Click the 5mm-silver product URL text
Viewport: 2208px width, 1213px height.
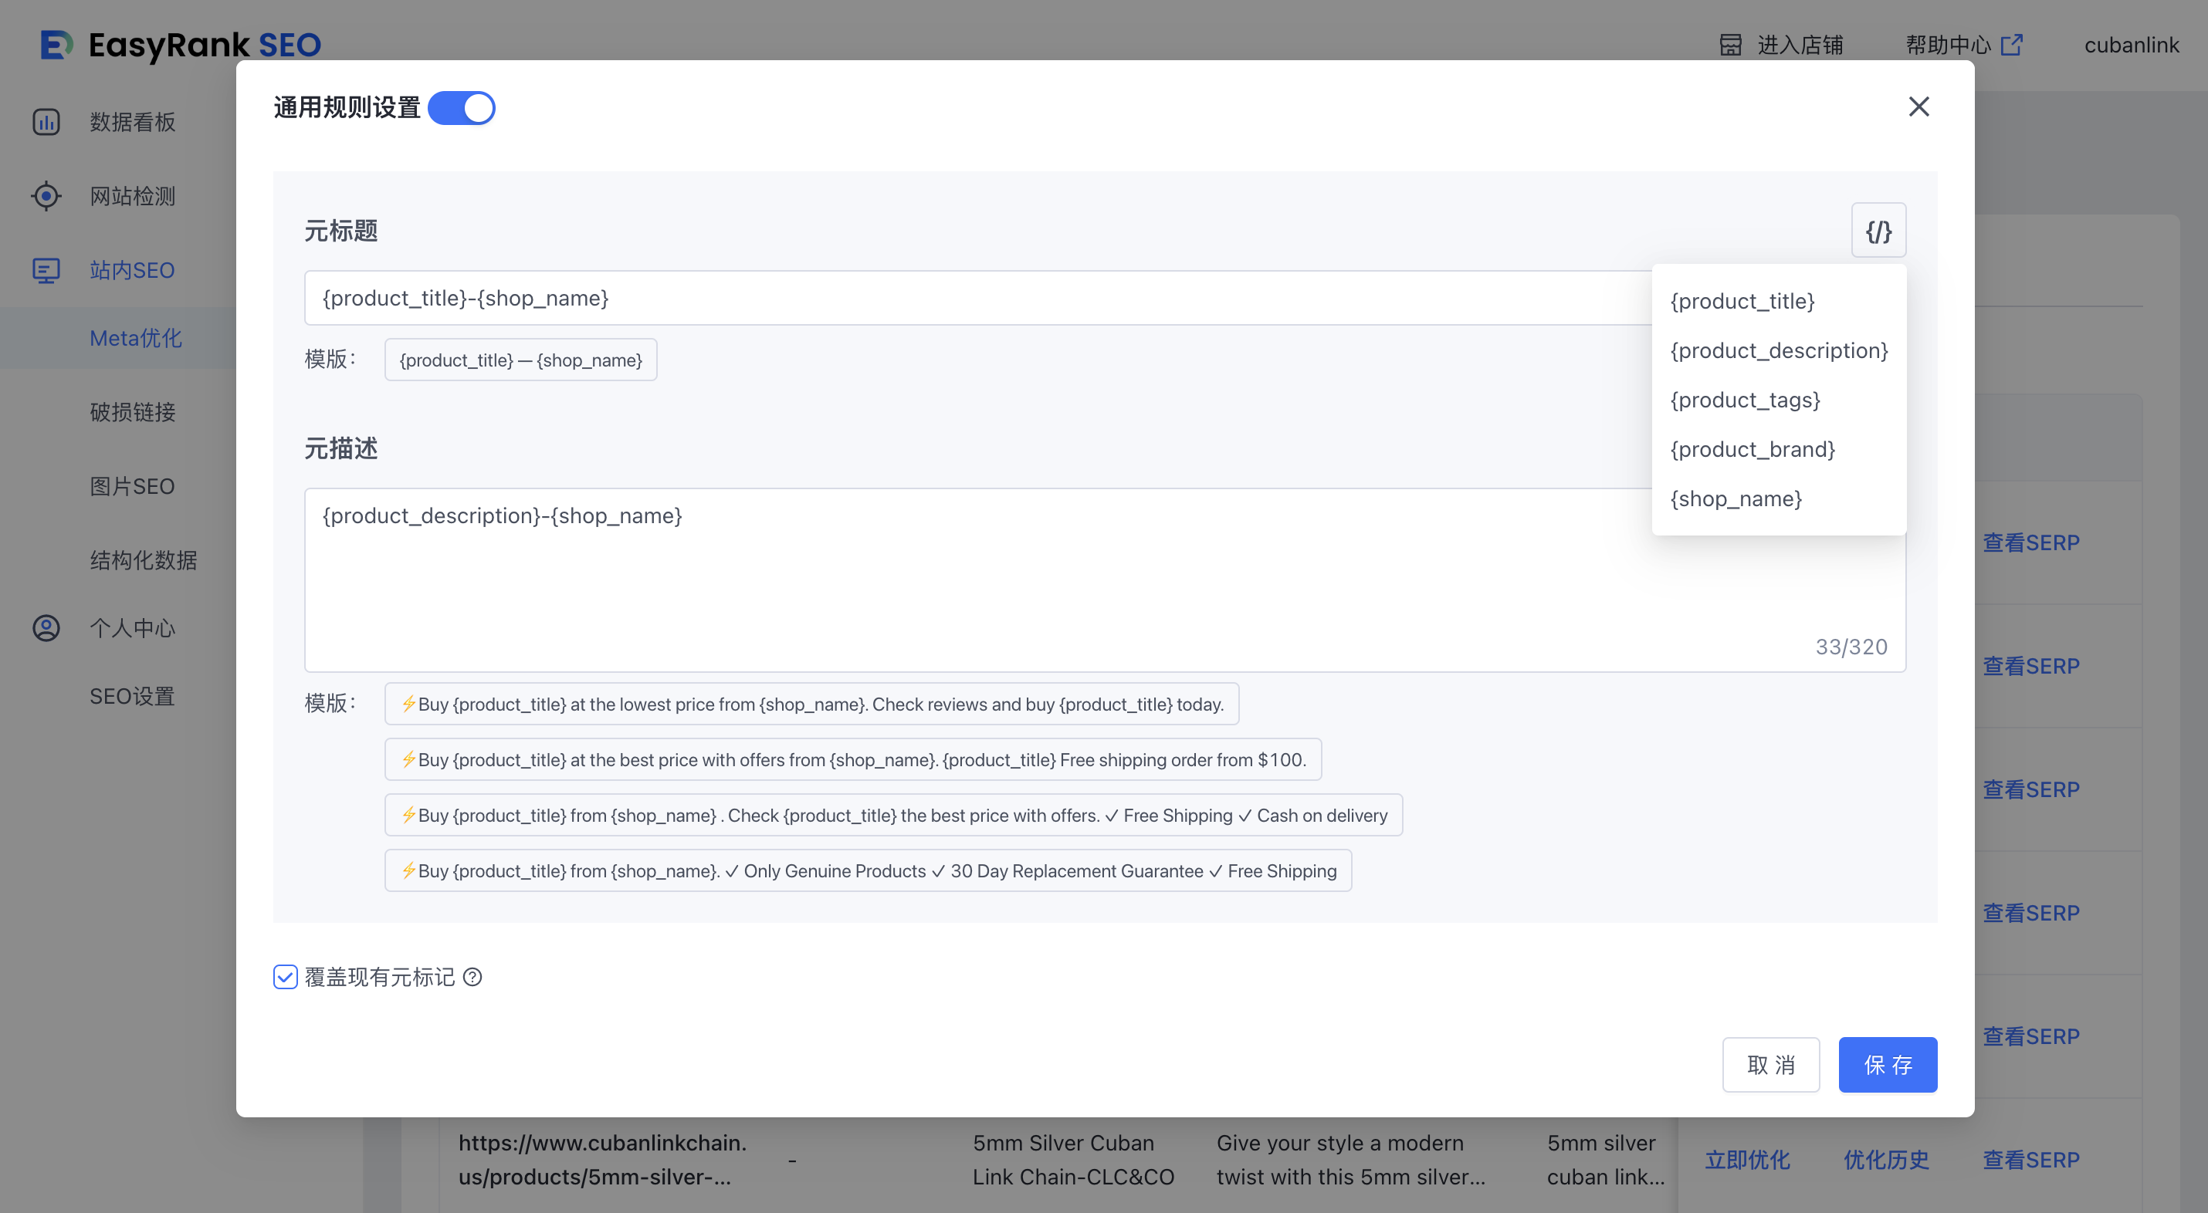[x=603, y=1160]
